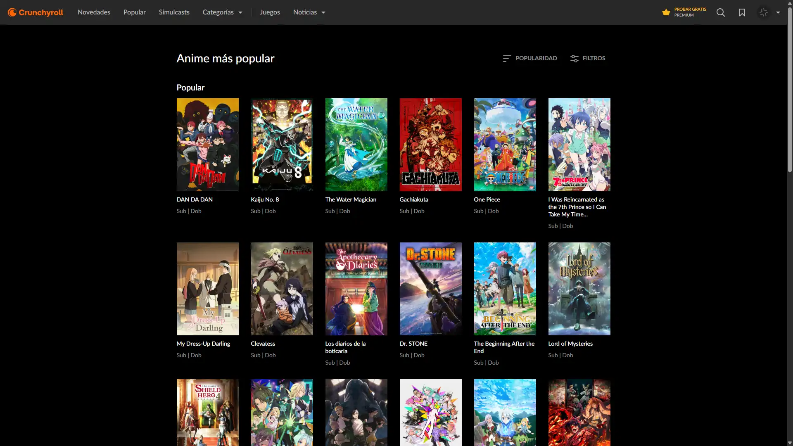Click the Dr. STONE title text
793x446 pixels.
tap(413, 344)
